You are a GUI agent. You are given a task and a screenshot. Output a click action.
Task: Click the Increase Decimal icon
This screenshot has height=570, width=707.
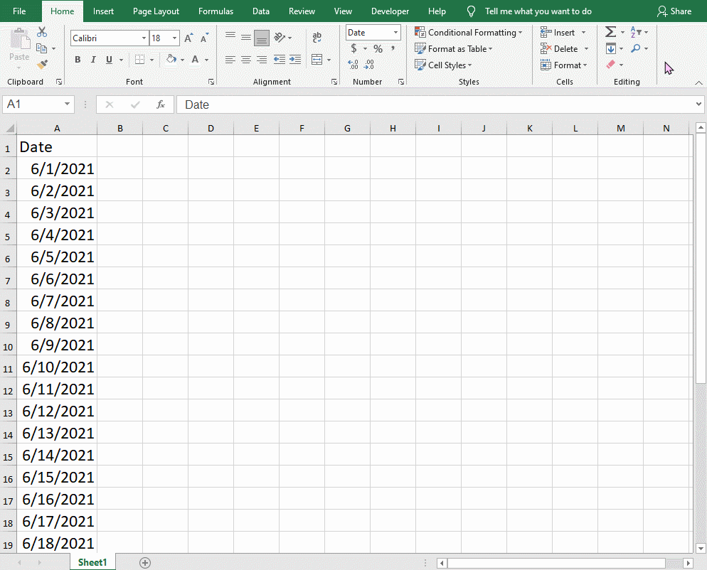coord(353,65)
